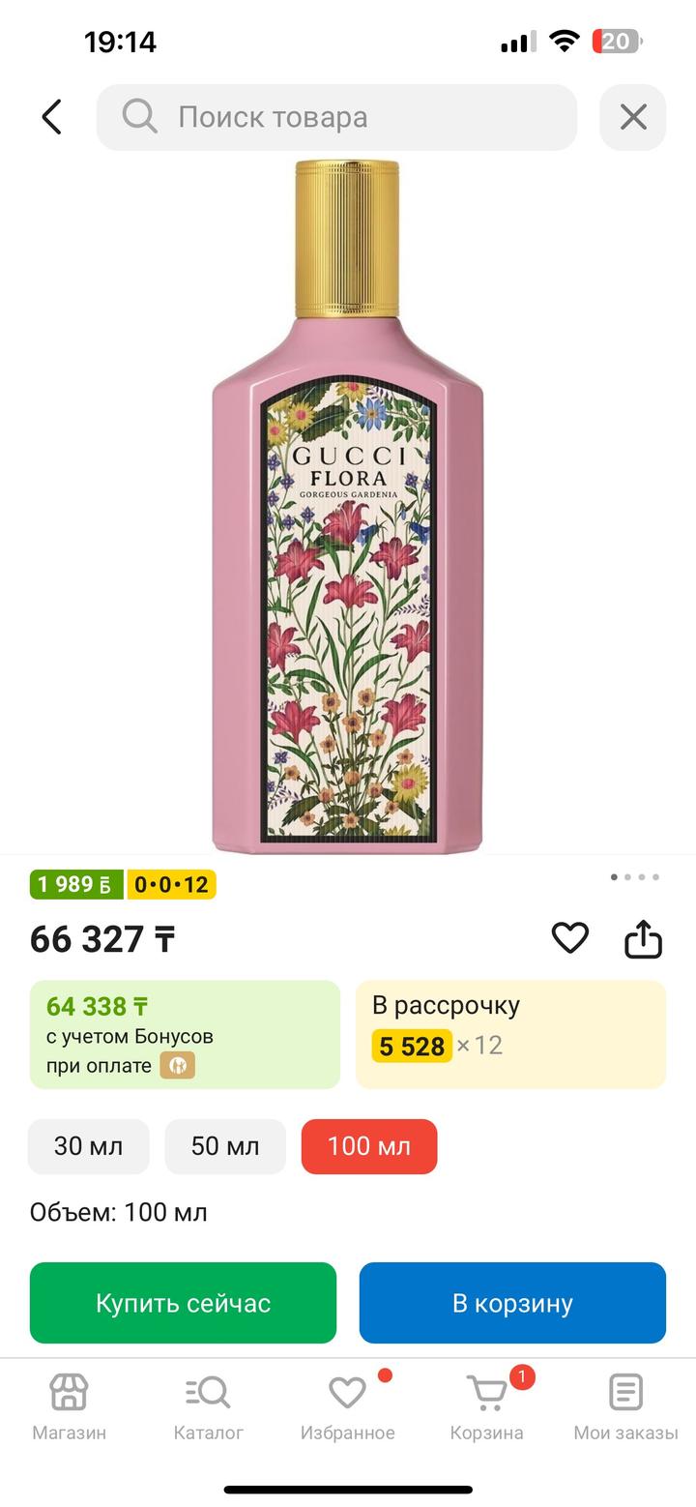
Task: Tap the search magnifier icon
Action: [x=139, y=117]
